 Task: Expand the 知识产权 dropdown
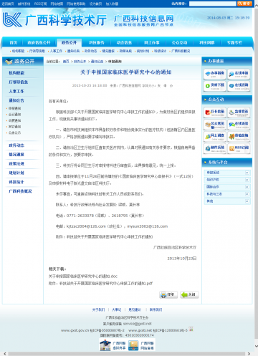coord(247,180)
